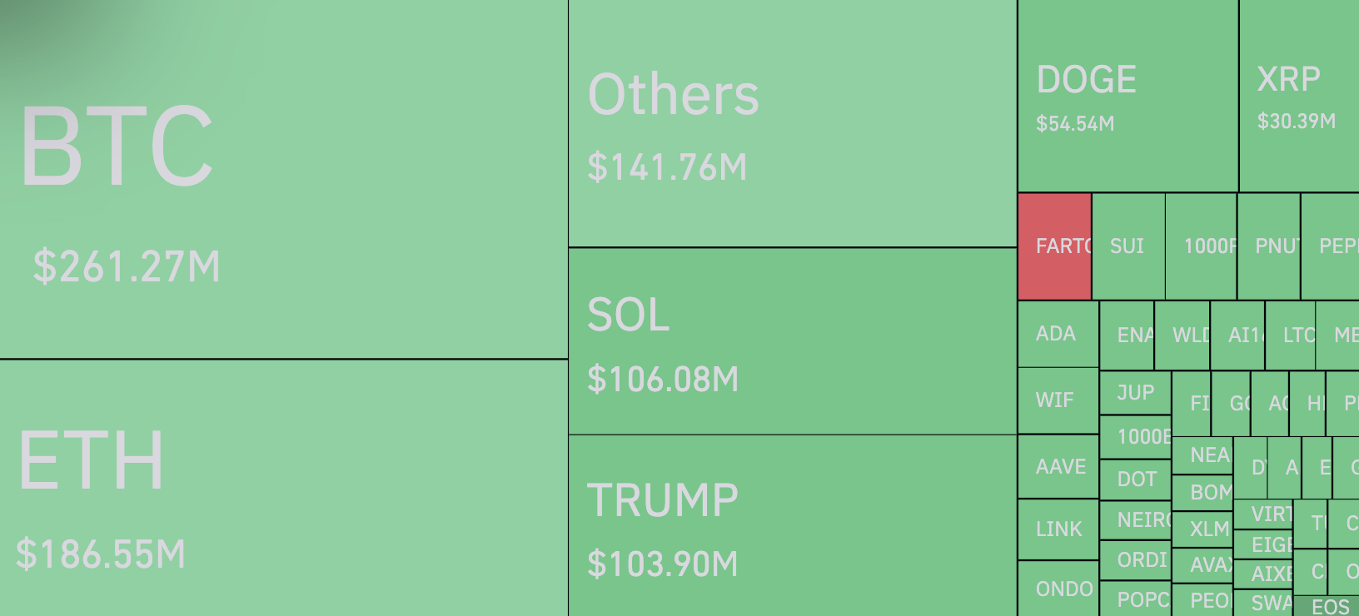Select the ETH $186.55M tile
This screenshot has height=616, width=1359.
coord(283,488)
